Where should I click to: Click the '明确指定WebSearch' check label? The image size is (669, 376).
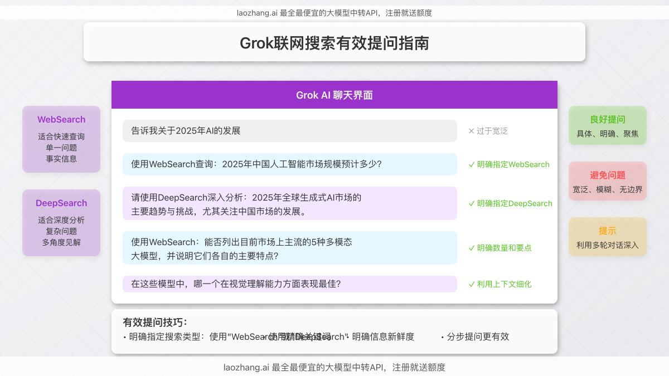509,164
